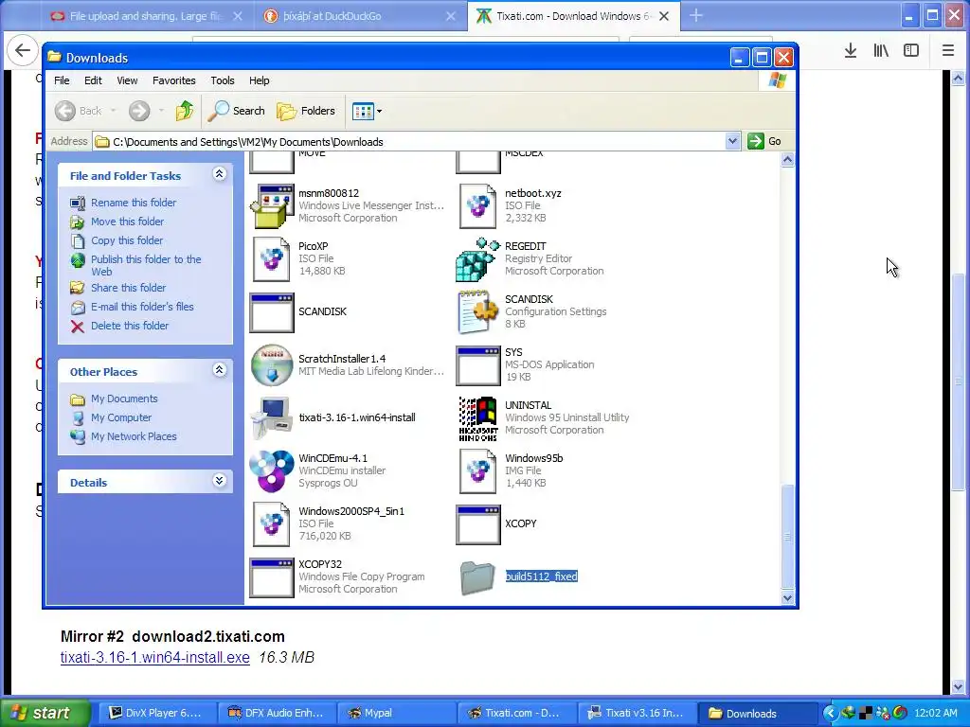Screen dimensions: 970x727
Task: Open the Tools menu
Action: tap(222, 80)
